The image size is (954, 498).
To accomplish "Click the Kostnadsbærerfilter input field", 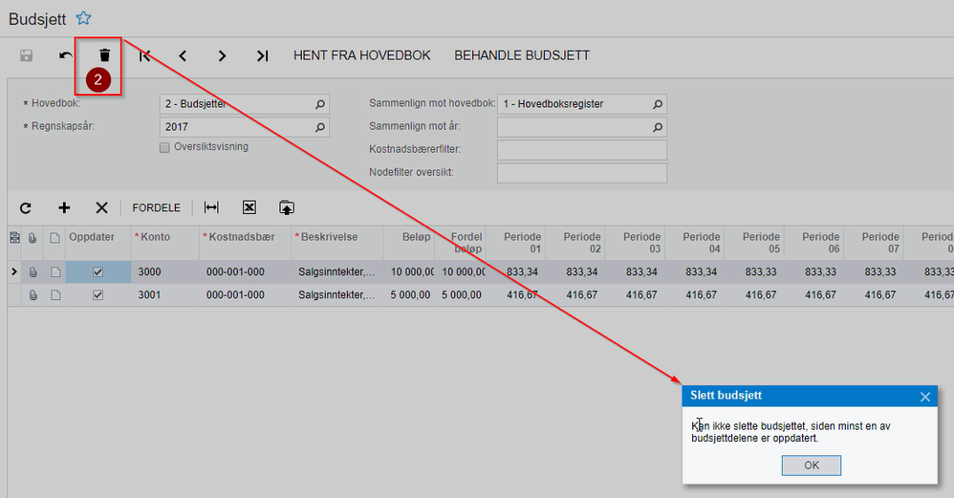I will [581, 150].
